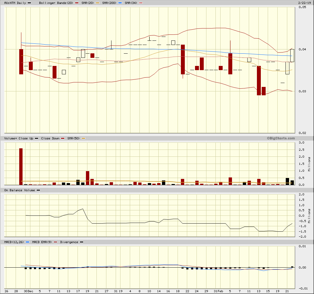Click the 2/22/19 date label
314x294 pixels.
pyautogui.click(x=304, y=3)
